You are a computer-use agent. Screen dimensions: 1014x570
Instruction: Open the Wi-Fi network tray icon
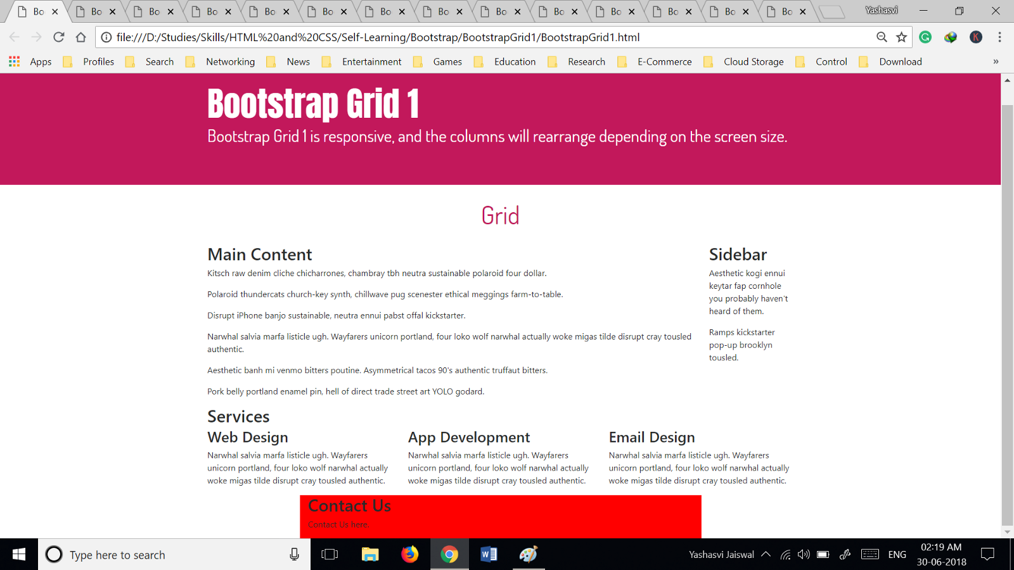(785, 555)
